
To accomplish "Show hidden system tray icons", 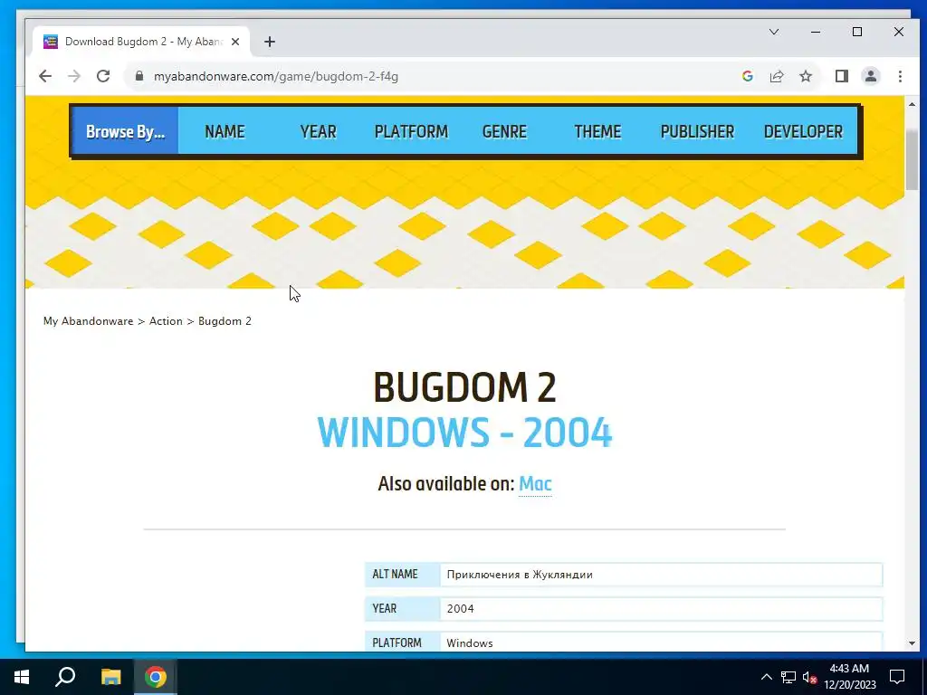I will click(766, 677).
